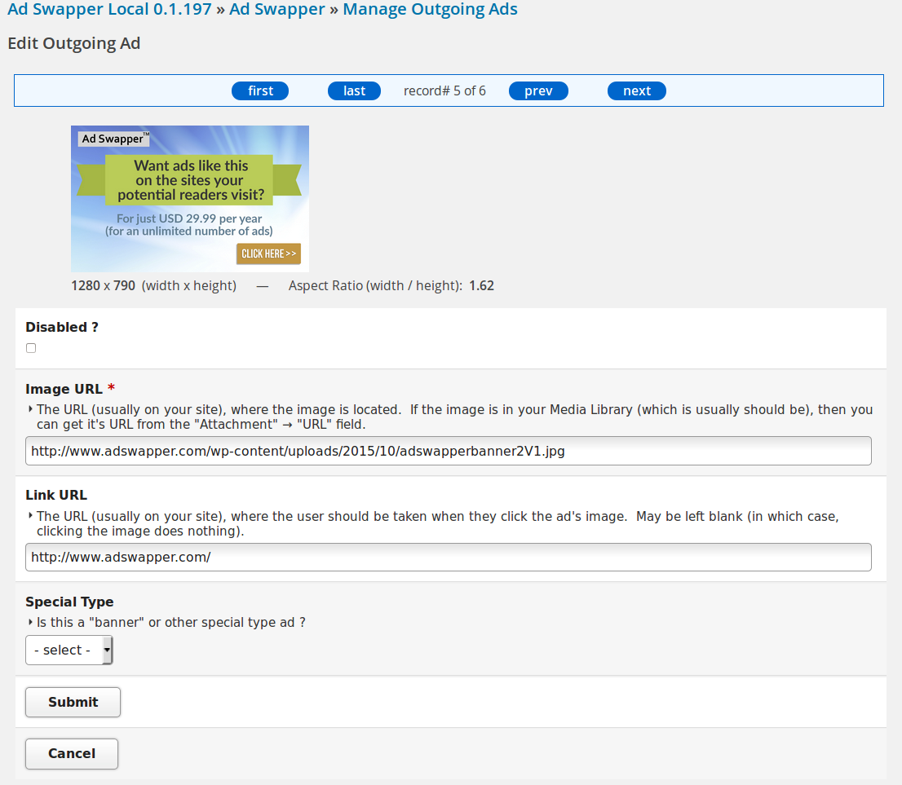Viewport: 902px width, 785px height.
Task: Submit the outgoing ad form
Action: pos(73,702)
